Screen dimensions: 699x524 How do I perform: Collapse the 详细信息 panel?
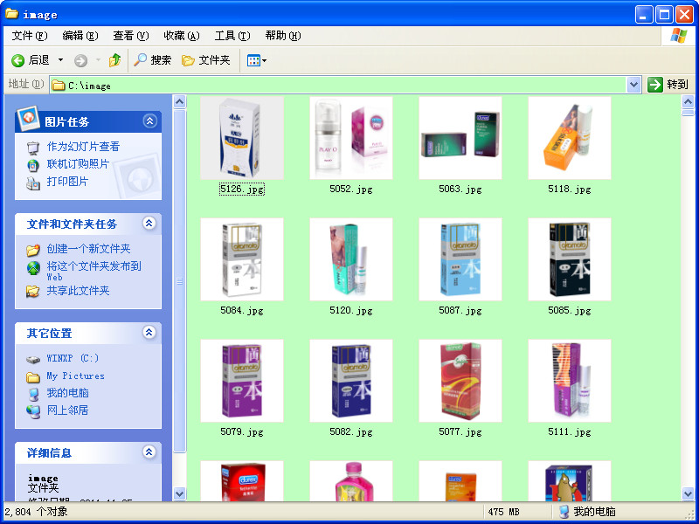pyautogui.click(x=149, y=452)
